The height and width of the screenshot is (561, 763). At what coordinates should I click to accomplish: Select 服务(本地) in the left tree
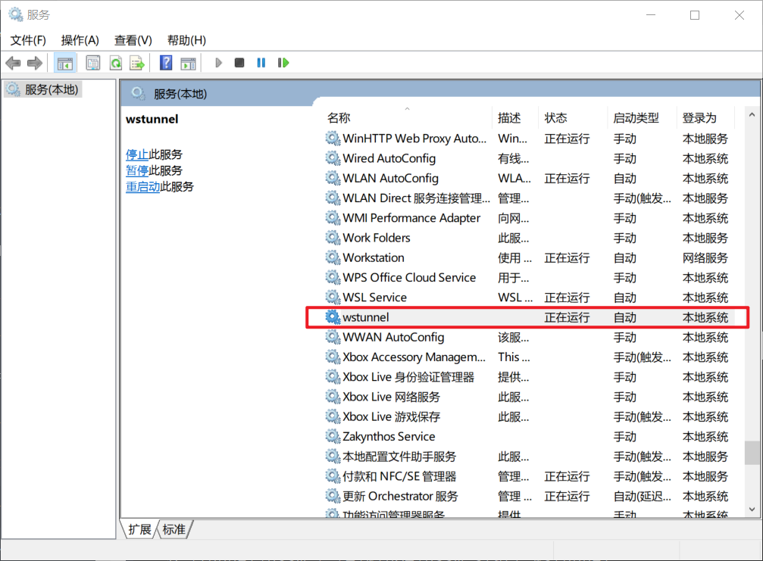[x=51, y=89]
